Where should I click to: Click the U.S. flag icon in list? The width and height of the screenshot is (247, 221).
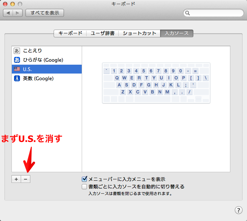[x=17, y=69]
